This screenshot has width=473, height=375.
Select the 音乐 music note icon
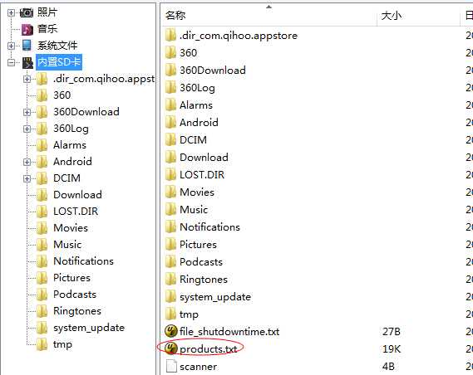pos(27,29)
